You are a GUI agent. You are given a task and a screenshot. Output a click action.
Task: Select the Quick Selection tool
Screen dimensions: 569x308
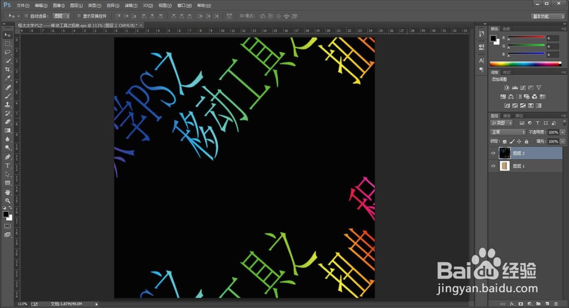click(x=7, y=61)
